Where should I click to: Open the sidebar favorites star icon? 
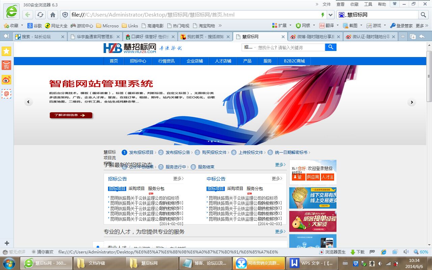[6, 51]
